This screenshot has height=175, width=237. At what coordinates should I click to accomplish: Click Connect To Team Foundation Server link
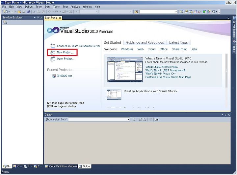tap(78, 46)
